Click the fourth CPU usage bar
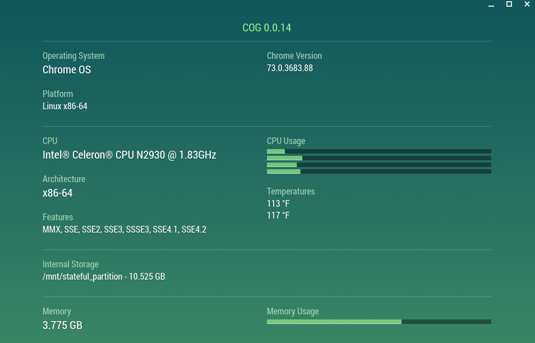This screenshot has height=343, width=535. tap(379, 171)
